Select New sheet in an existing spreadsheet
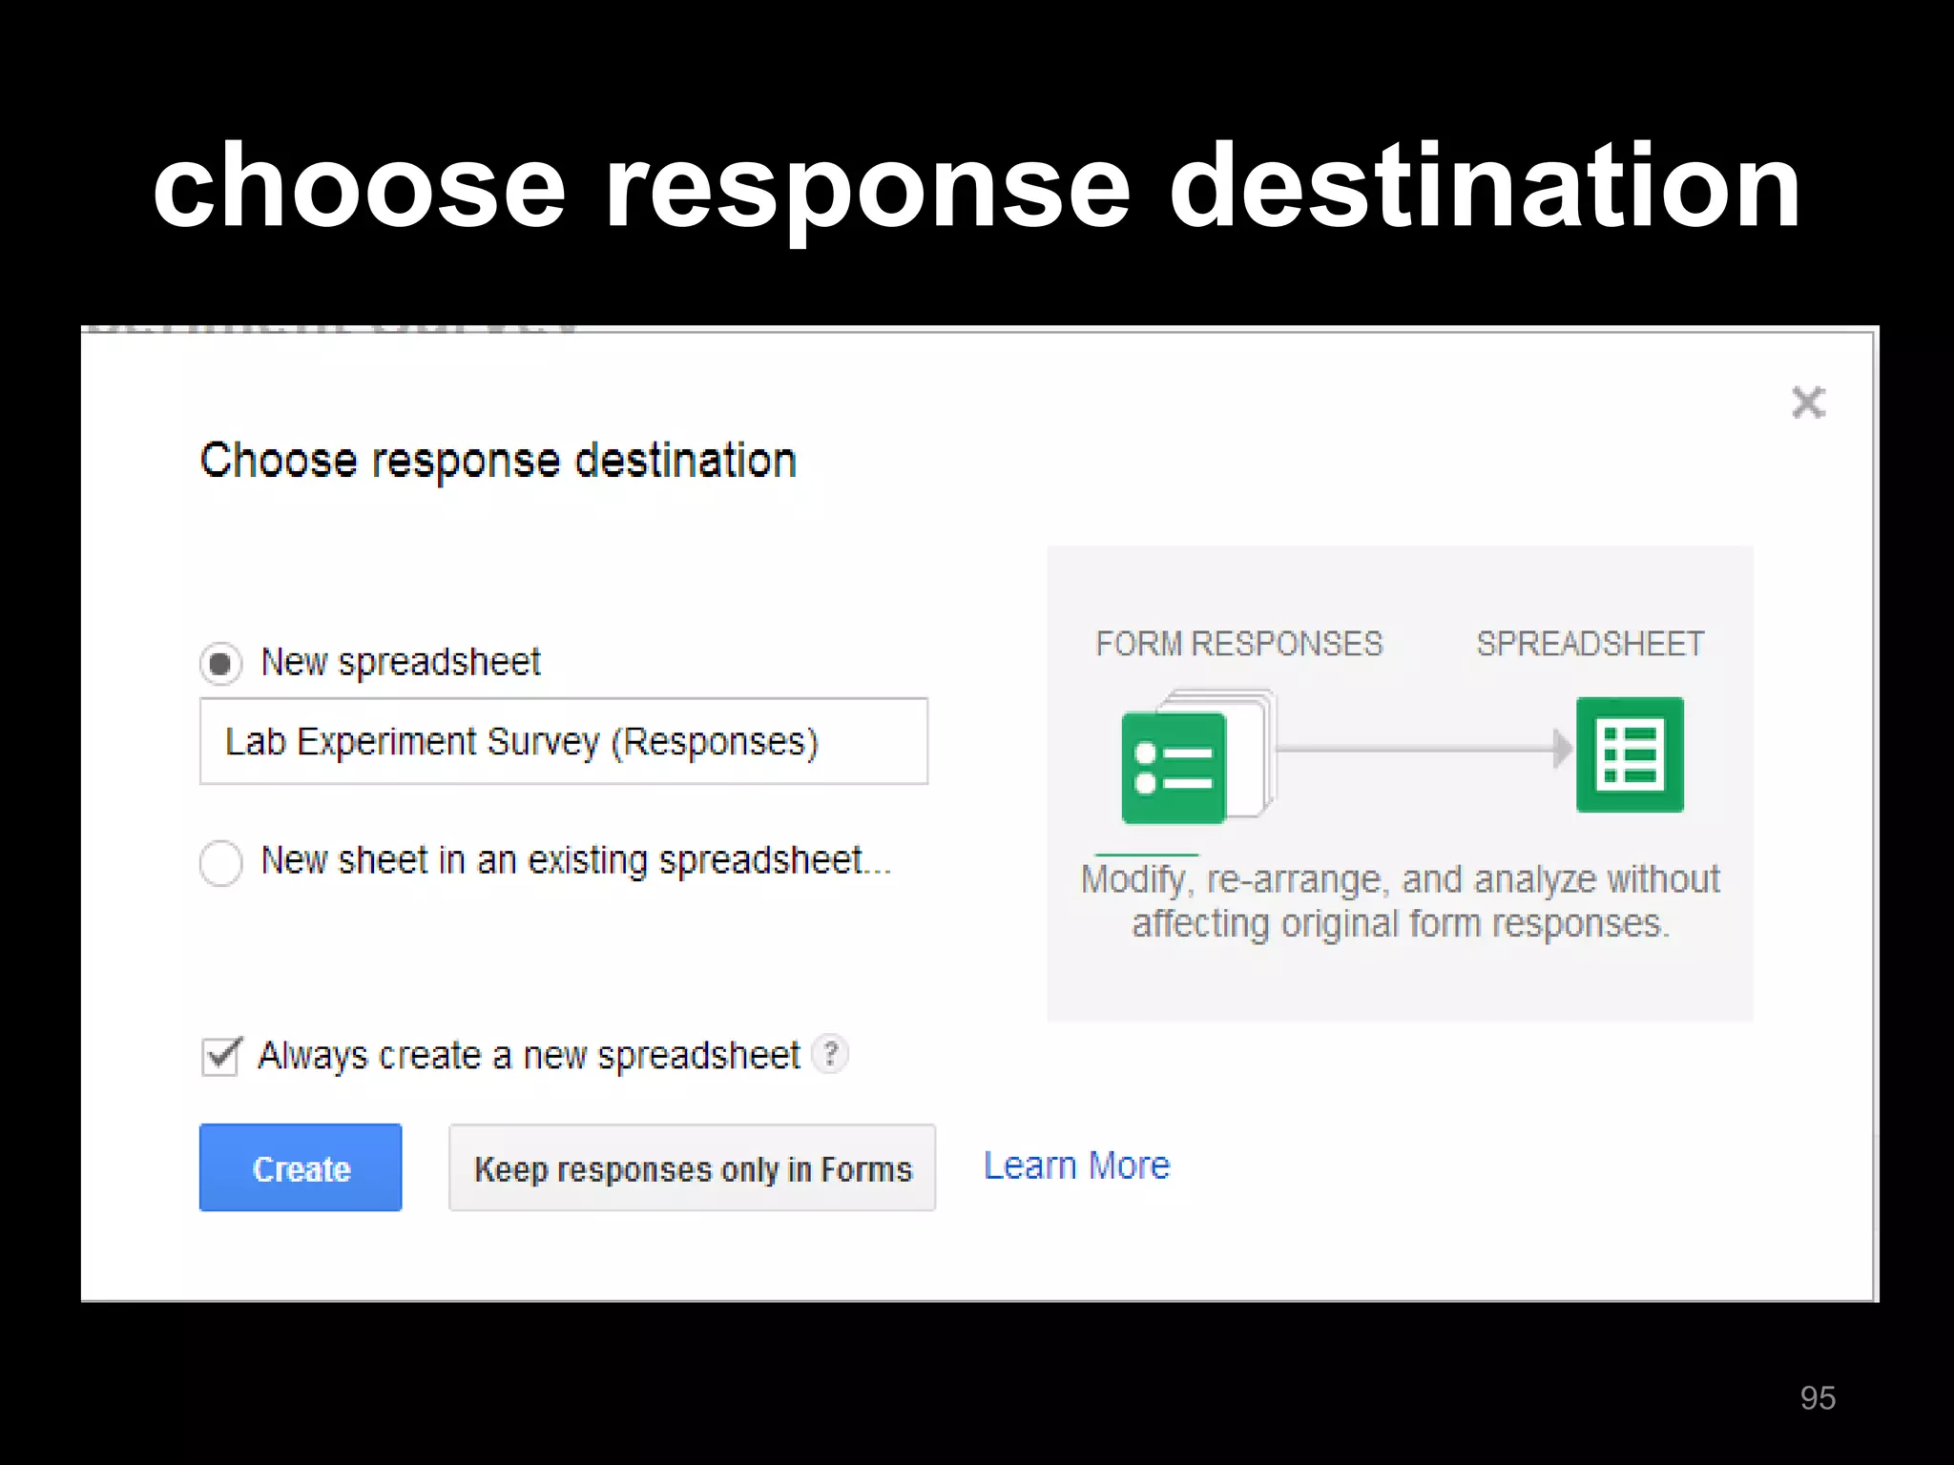 (x=220, y=862)
